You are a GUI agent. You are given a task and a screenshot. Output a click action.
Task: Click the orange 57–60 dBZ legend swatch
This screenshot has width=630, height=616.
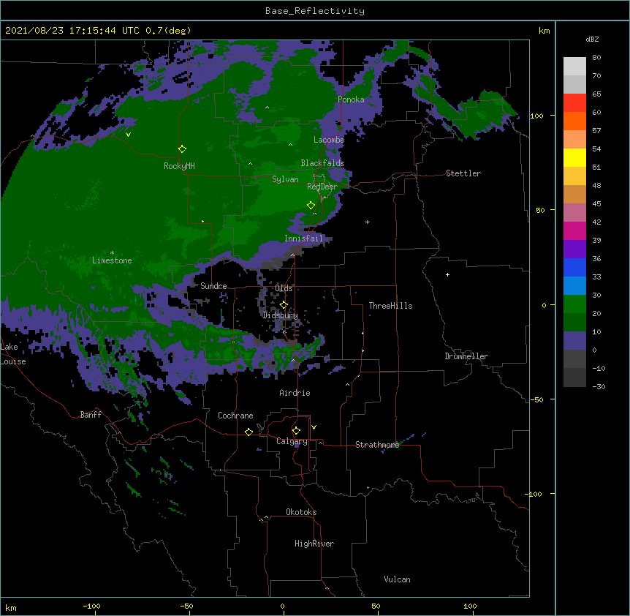574,121
